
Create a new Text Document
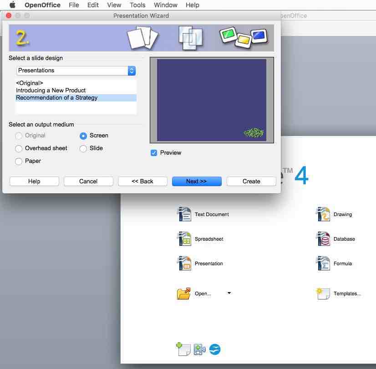185,214
